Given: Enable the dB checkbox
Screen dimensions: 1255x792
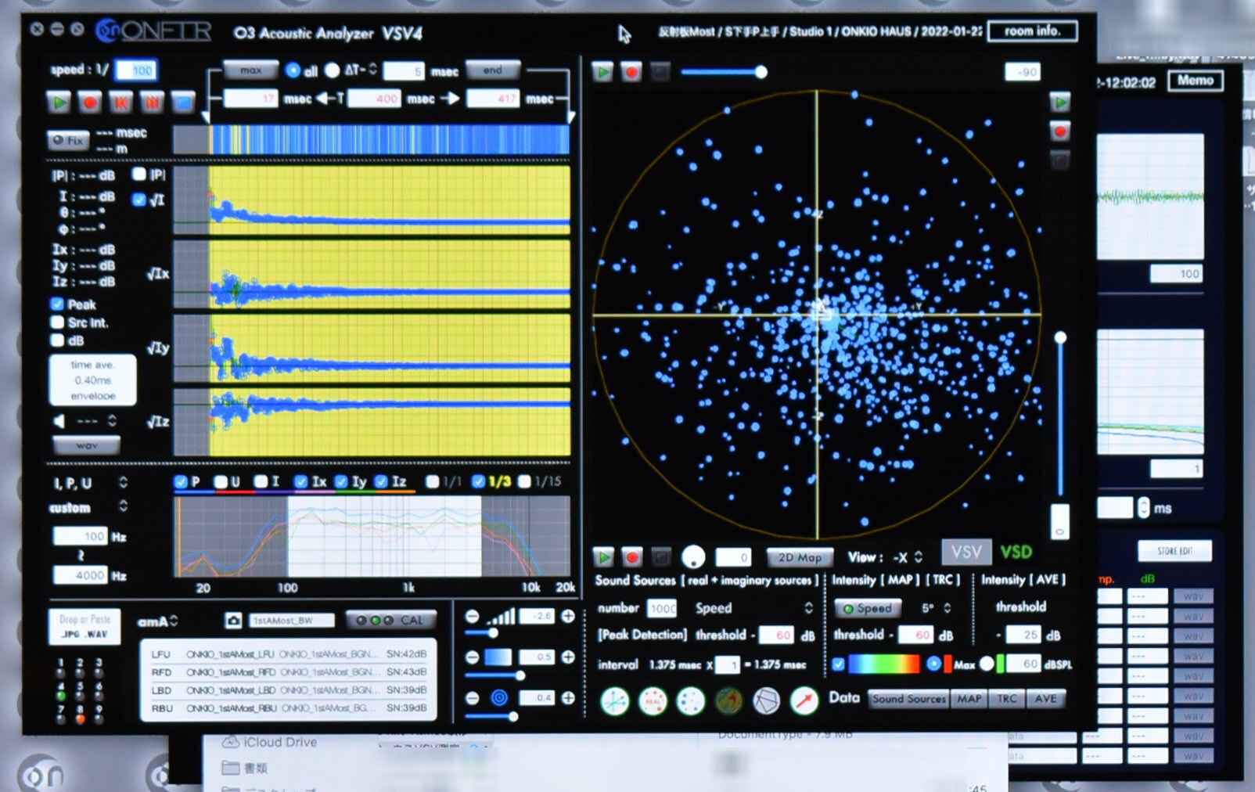Looking at the screenshot, I should coord(57,340).
